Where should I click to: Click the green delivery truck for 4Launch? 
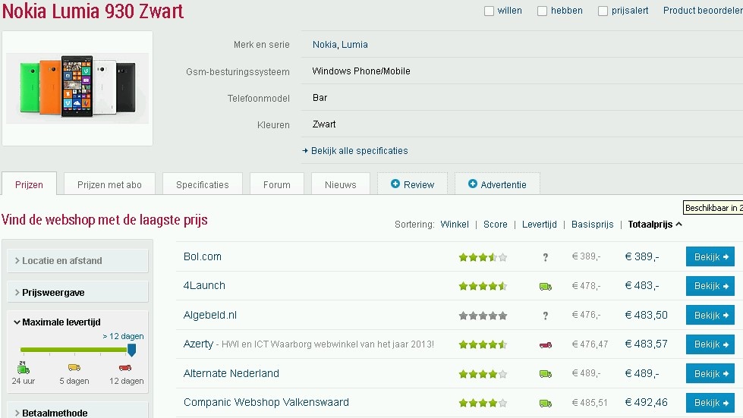[545, 286]
